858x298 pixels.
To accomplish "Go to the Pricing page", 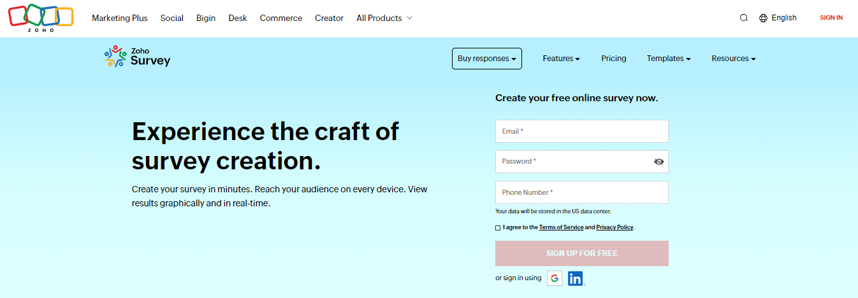I will (x=614, y=59).
